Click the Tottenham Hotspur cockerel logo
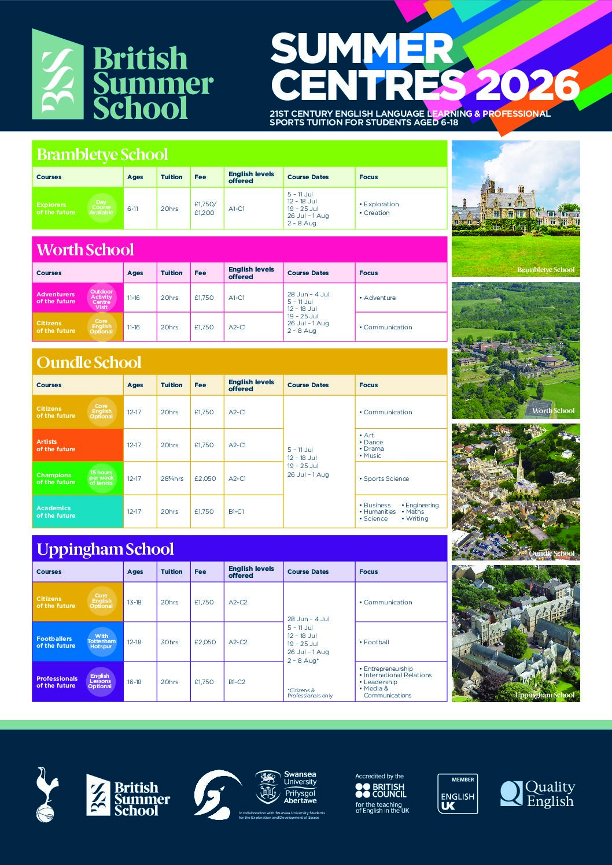The image size is (612, 865). pyautogui.click(x=47, y=795)
